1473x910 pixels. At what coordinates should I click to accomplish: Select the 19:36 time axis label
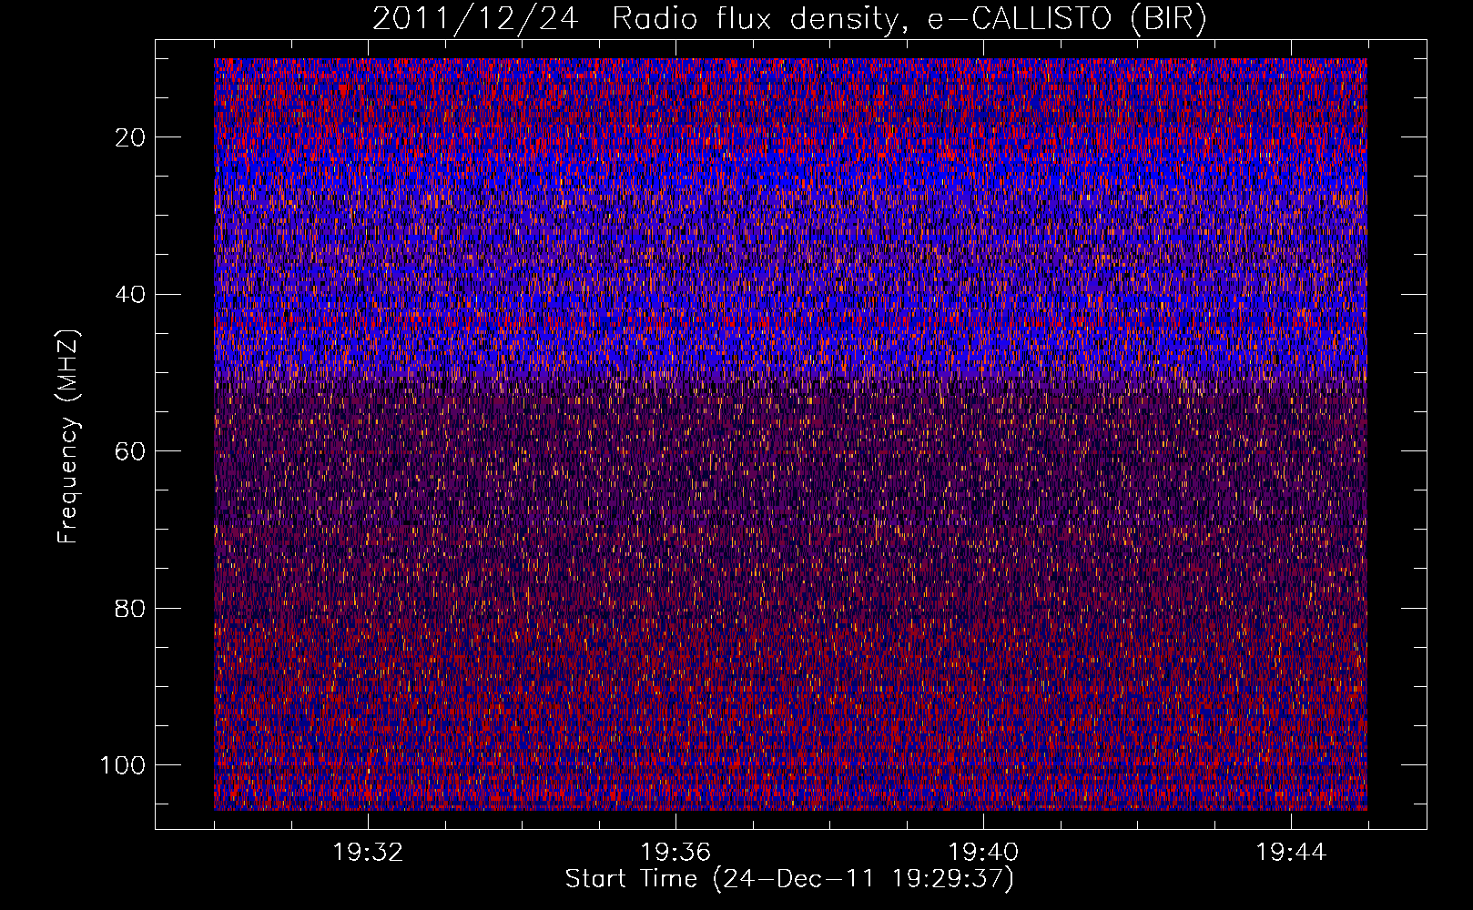(x=676, y=853)
